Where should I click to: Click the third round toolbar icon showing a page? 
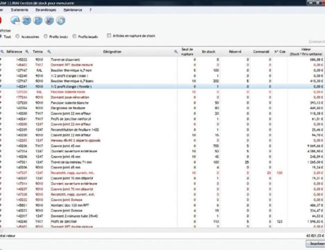click(38, 20)
